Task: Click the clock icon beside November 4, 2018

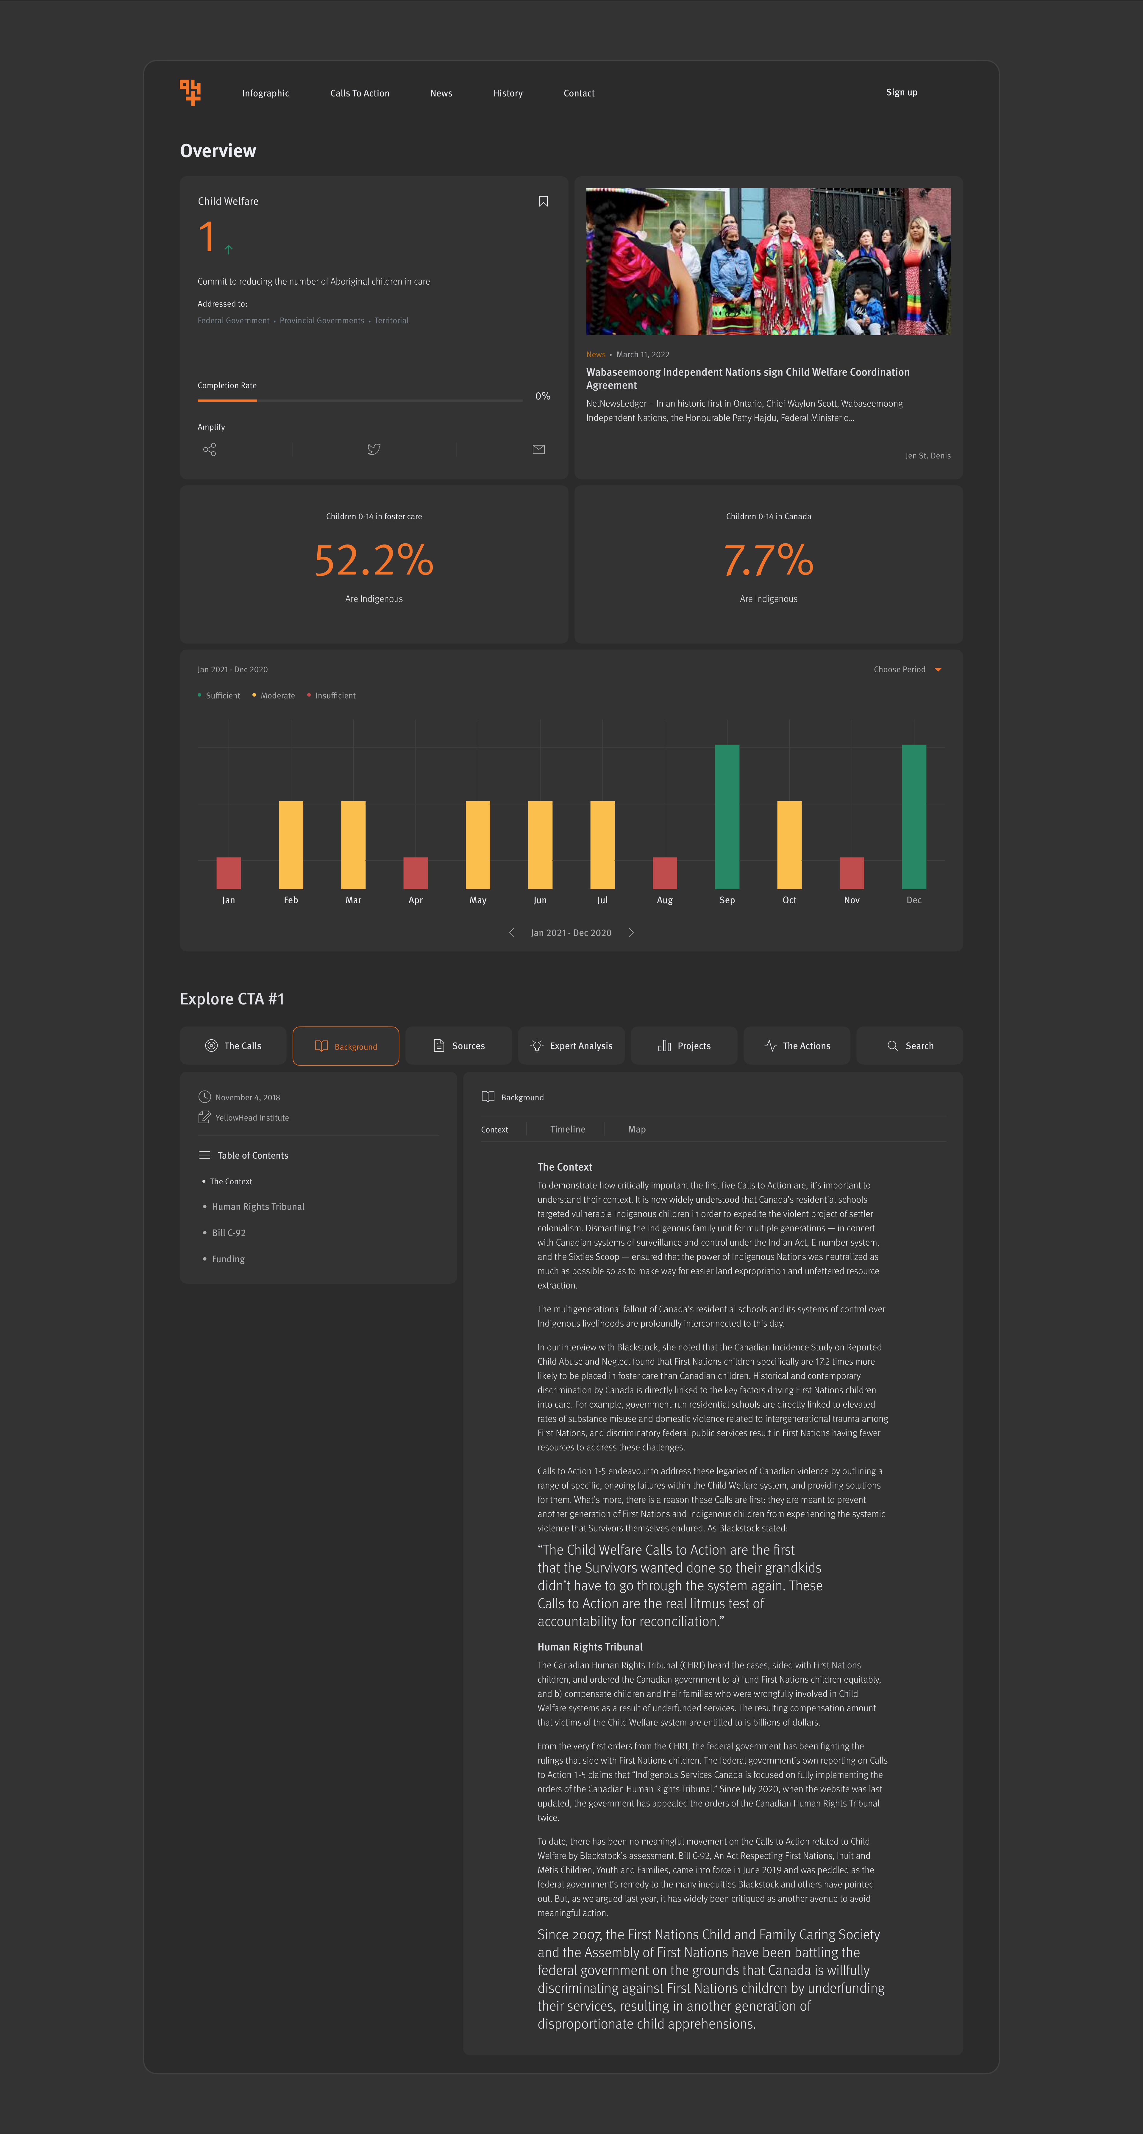Action: tap(204, 1097)
